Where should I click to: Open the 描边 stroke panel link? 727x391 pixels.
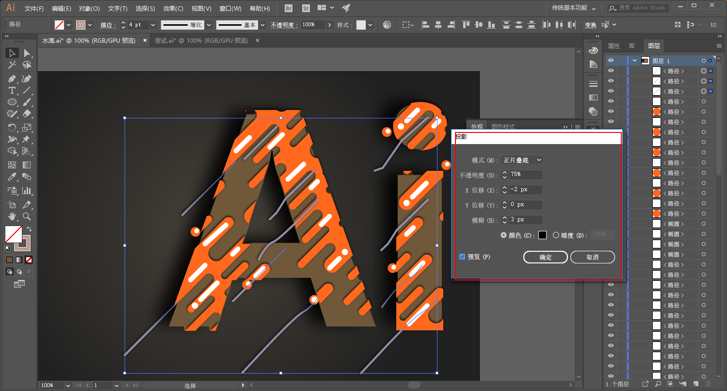pyautogui.click(x=108, y=25)
